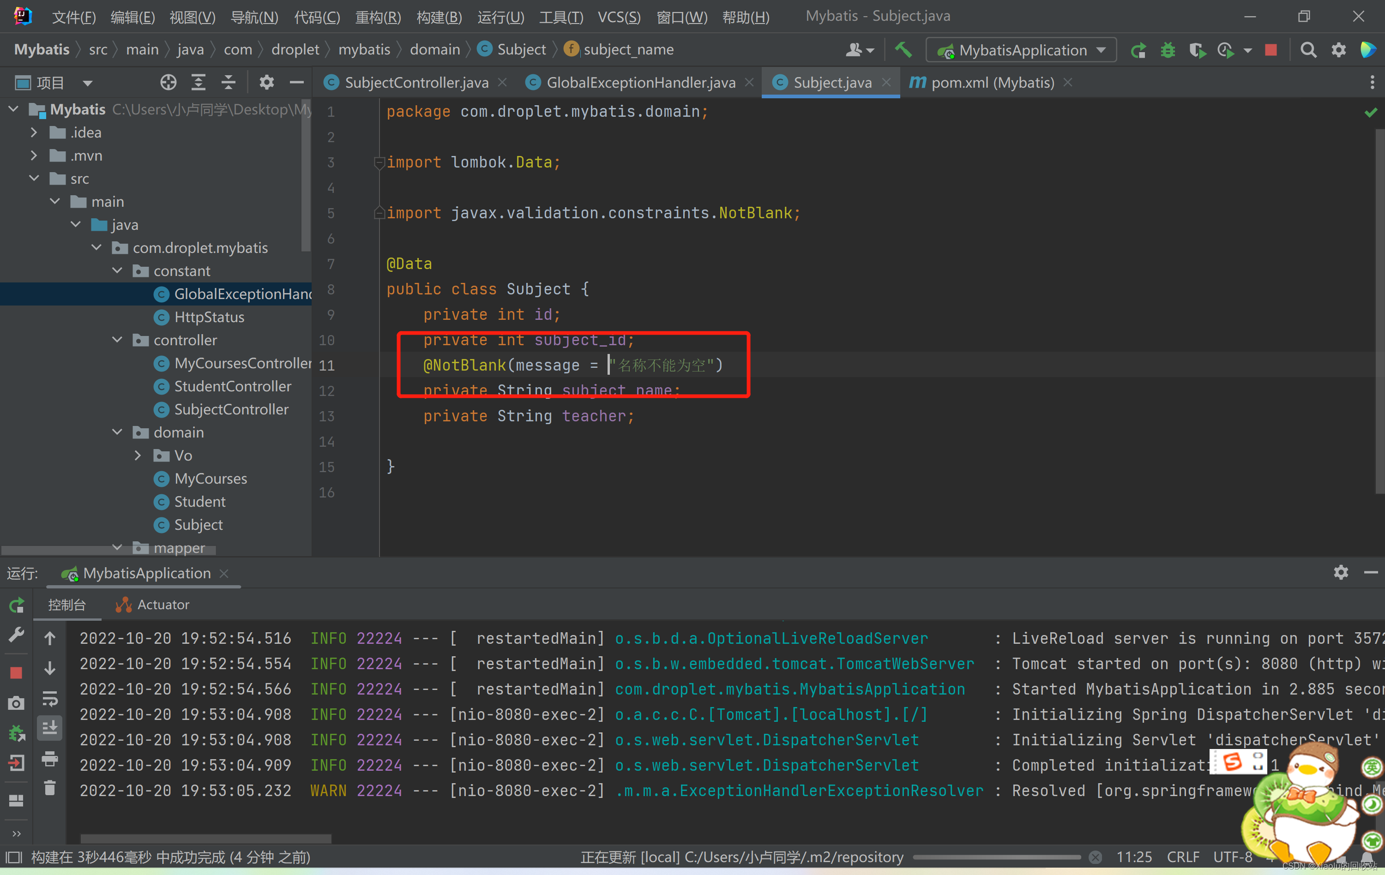The height and width of the screenshot is (875, 1385).
Task: Toggle soft-wrap in console
Action: point(50,699)
